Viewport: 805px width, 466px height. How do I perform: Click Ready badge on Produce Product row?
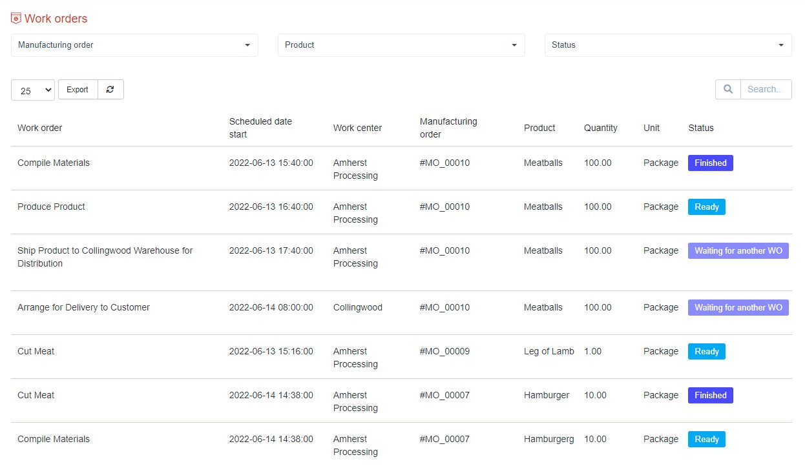click(706, 207)
